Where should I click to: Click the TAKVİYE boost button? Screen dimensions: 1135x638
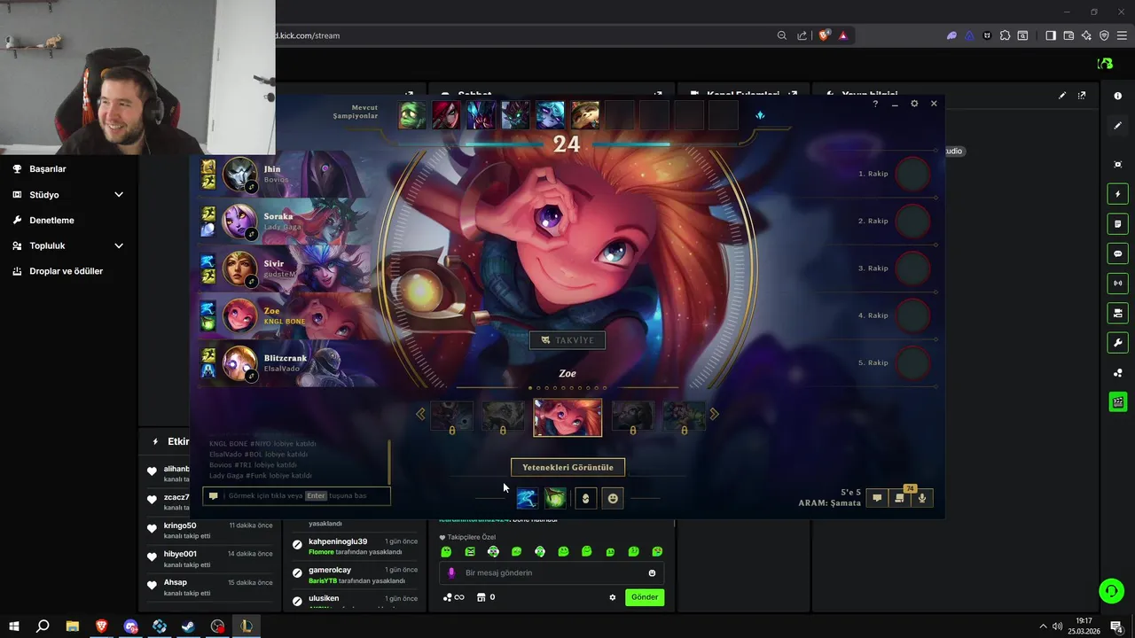(567, 340)
